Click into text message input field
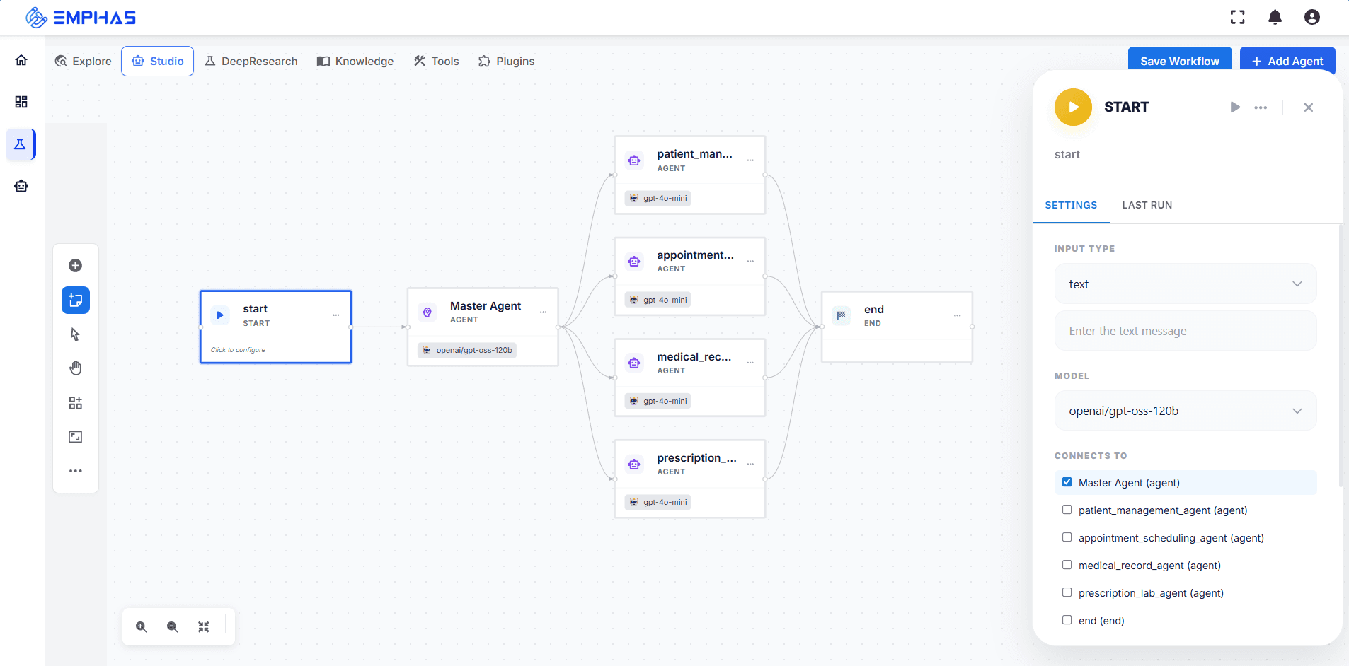The image size is (1349, 666). pyautogui.click(x=1186, y=331)
